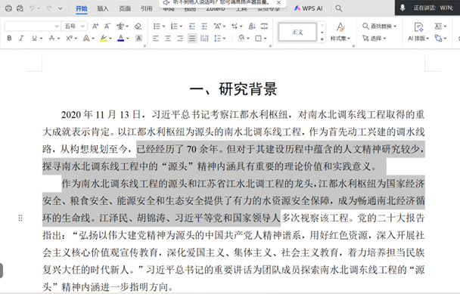Apply numbered list
Viewport: 460px width, 294px height.
point(174,26)
